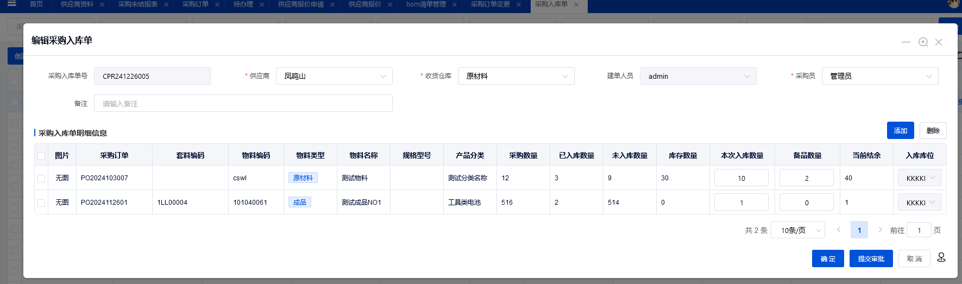Open the bom清单管理 tab
Screen dimensions: 962x284
point(426,4)
